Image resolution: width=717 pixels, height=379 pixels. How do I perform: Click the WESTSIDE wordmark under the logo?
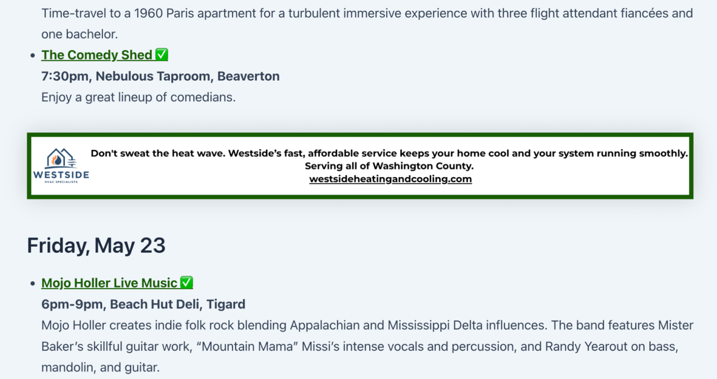tap(61, 175)
